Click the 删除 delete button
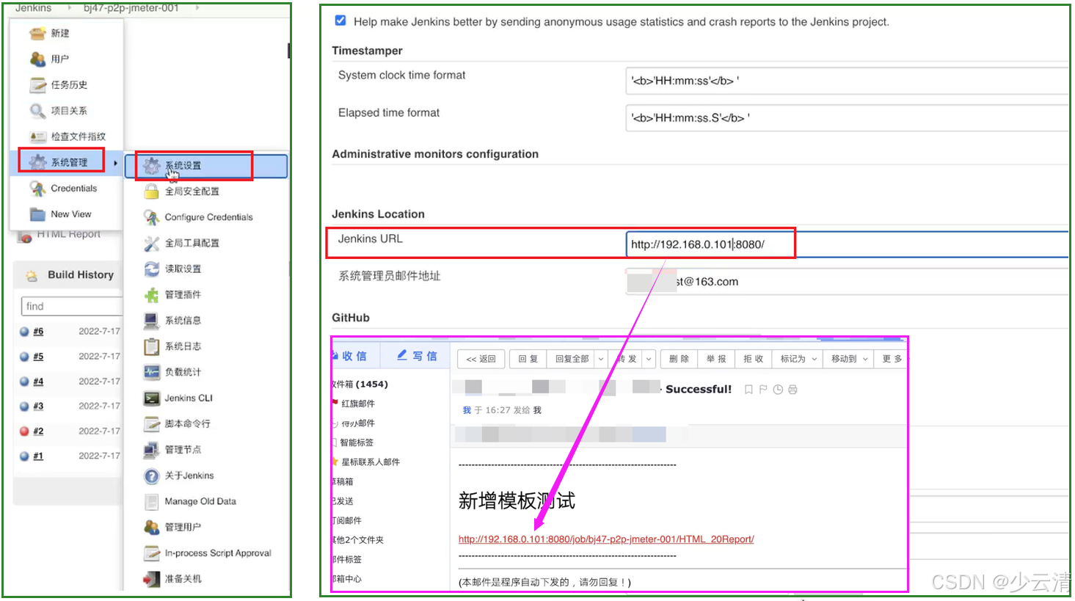The height and width of the screenshot is (601, 1075). click(x=679, y=359)
